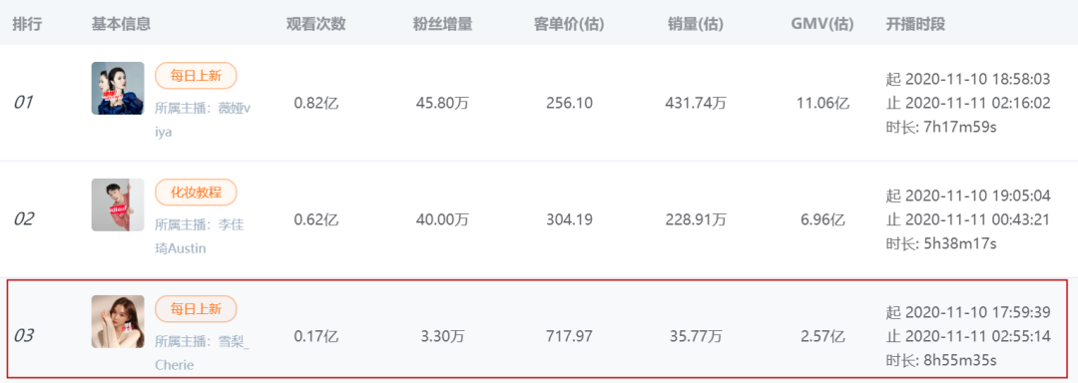Click the 排行 column header
Viewport: 1078px width, 383px height.
[x=28, y=25]
